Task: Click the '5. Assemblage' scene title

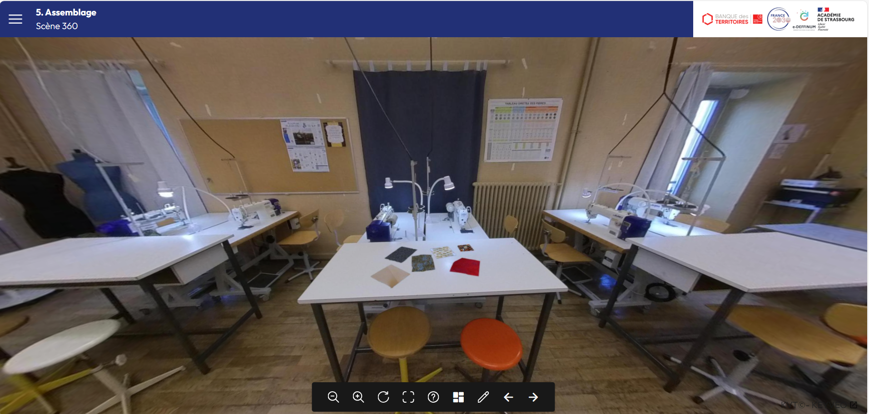Action: (x=66, y=12)
